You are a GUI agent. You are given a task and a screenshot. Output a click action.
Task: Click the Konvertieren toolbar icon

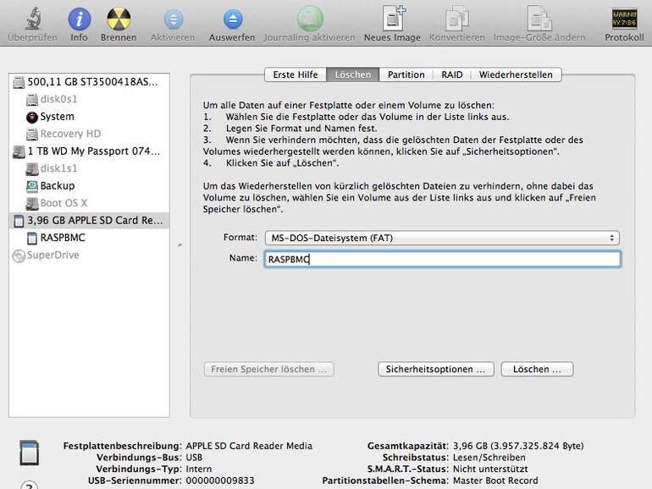456,19
